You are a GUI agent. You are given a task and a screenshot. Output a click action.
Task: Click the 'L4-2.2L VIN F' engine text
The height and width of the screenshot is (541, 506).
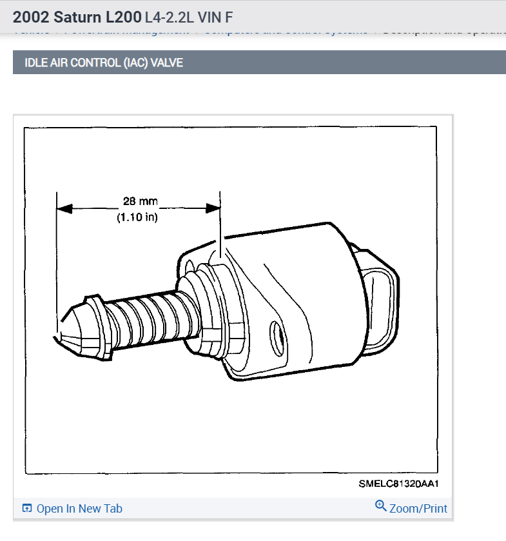[x=189, y=17]
